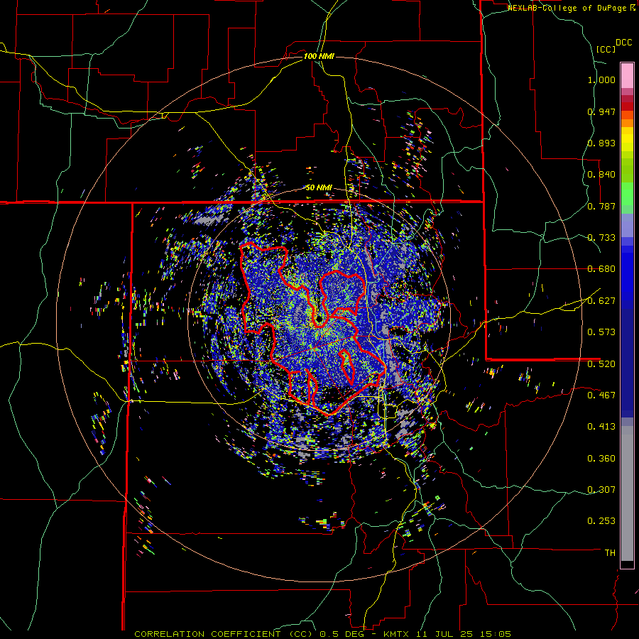Click the 0.840 scale value
This screenshot has height=639, width=639.
601,175
